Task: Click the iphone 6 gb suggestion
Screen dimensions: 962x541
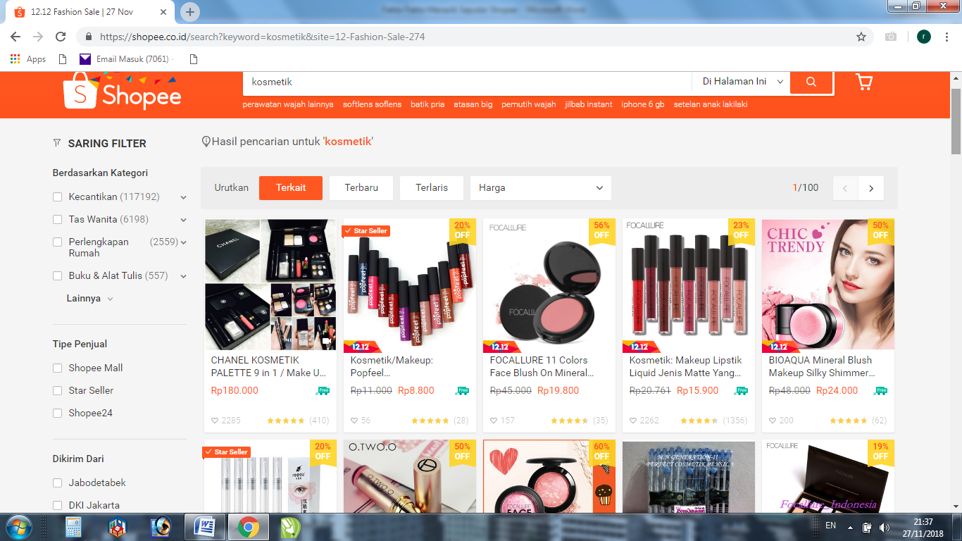Action: pos(642,104)
